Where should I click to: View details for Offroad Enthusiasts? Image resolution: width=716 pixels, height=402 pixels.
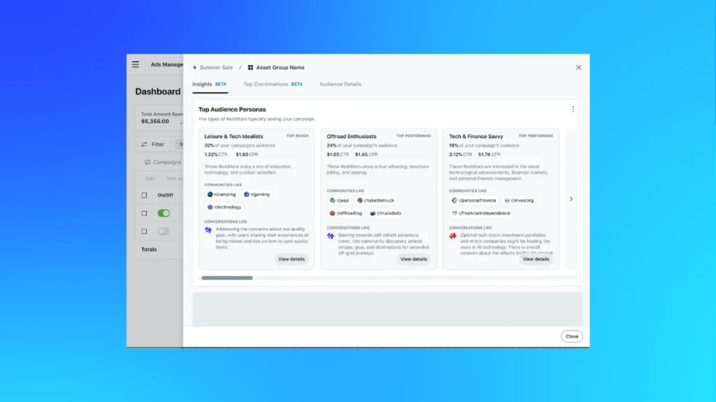414,260
